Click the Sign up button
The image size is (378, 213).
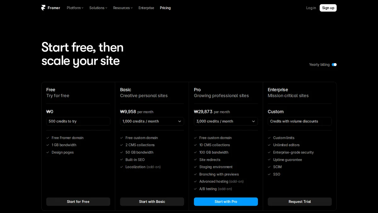328,8
